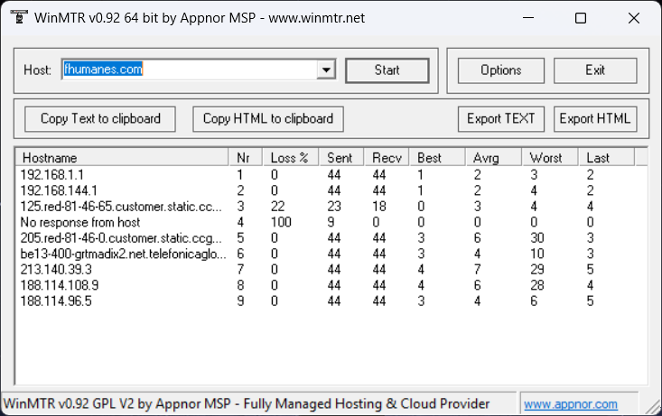Copy HTML to clipboard

pyautogui.click(x=268, y=118)
